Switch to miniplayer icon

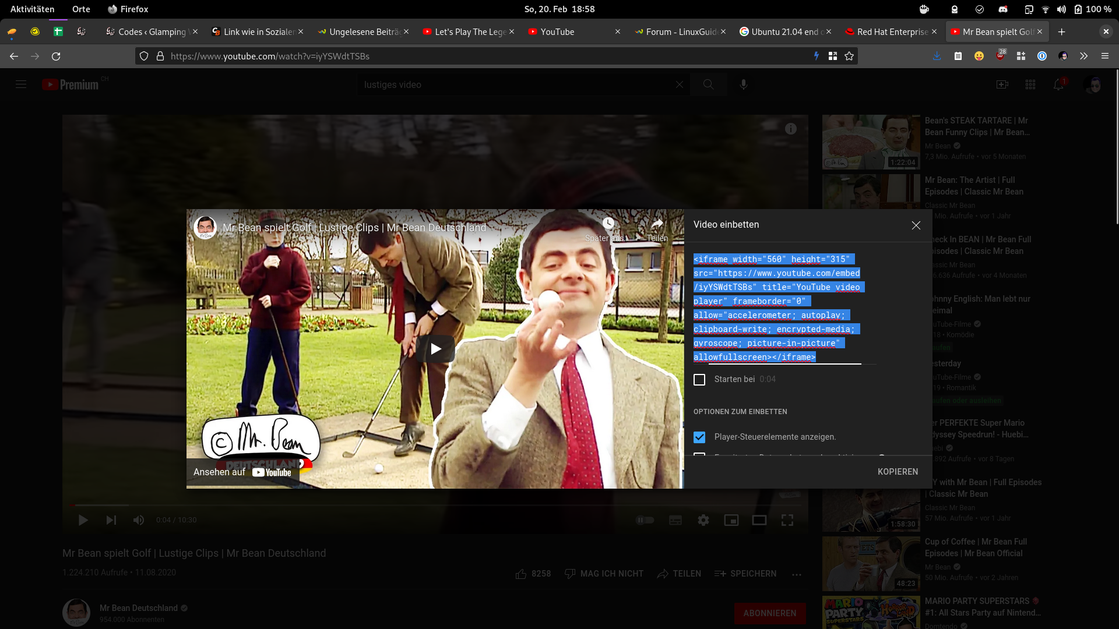pos(731,520)
